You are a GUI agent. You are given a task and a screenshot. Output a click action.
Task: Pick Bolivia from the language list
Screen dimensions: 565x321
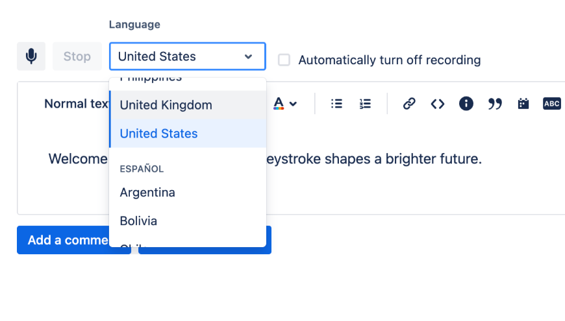(139, 221)
